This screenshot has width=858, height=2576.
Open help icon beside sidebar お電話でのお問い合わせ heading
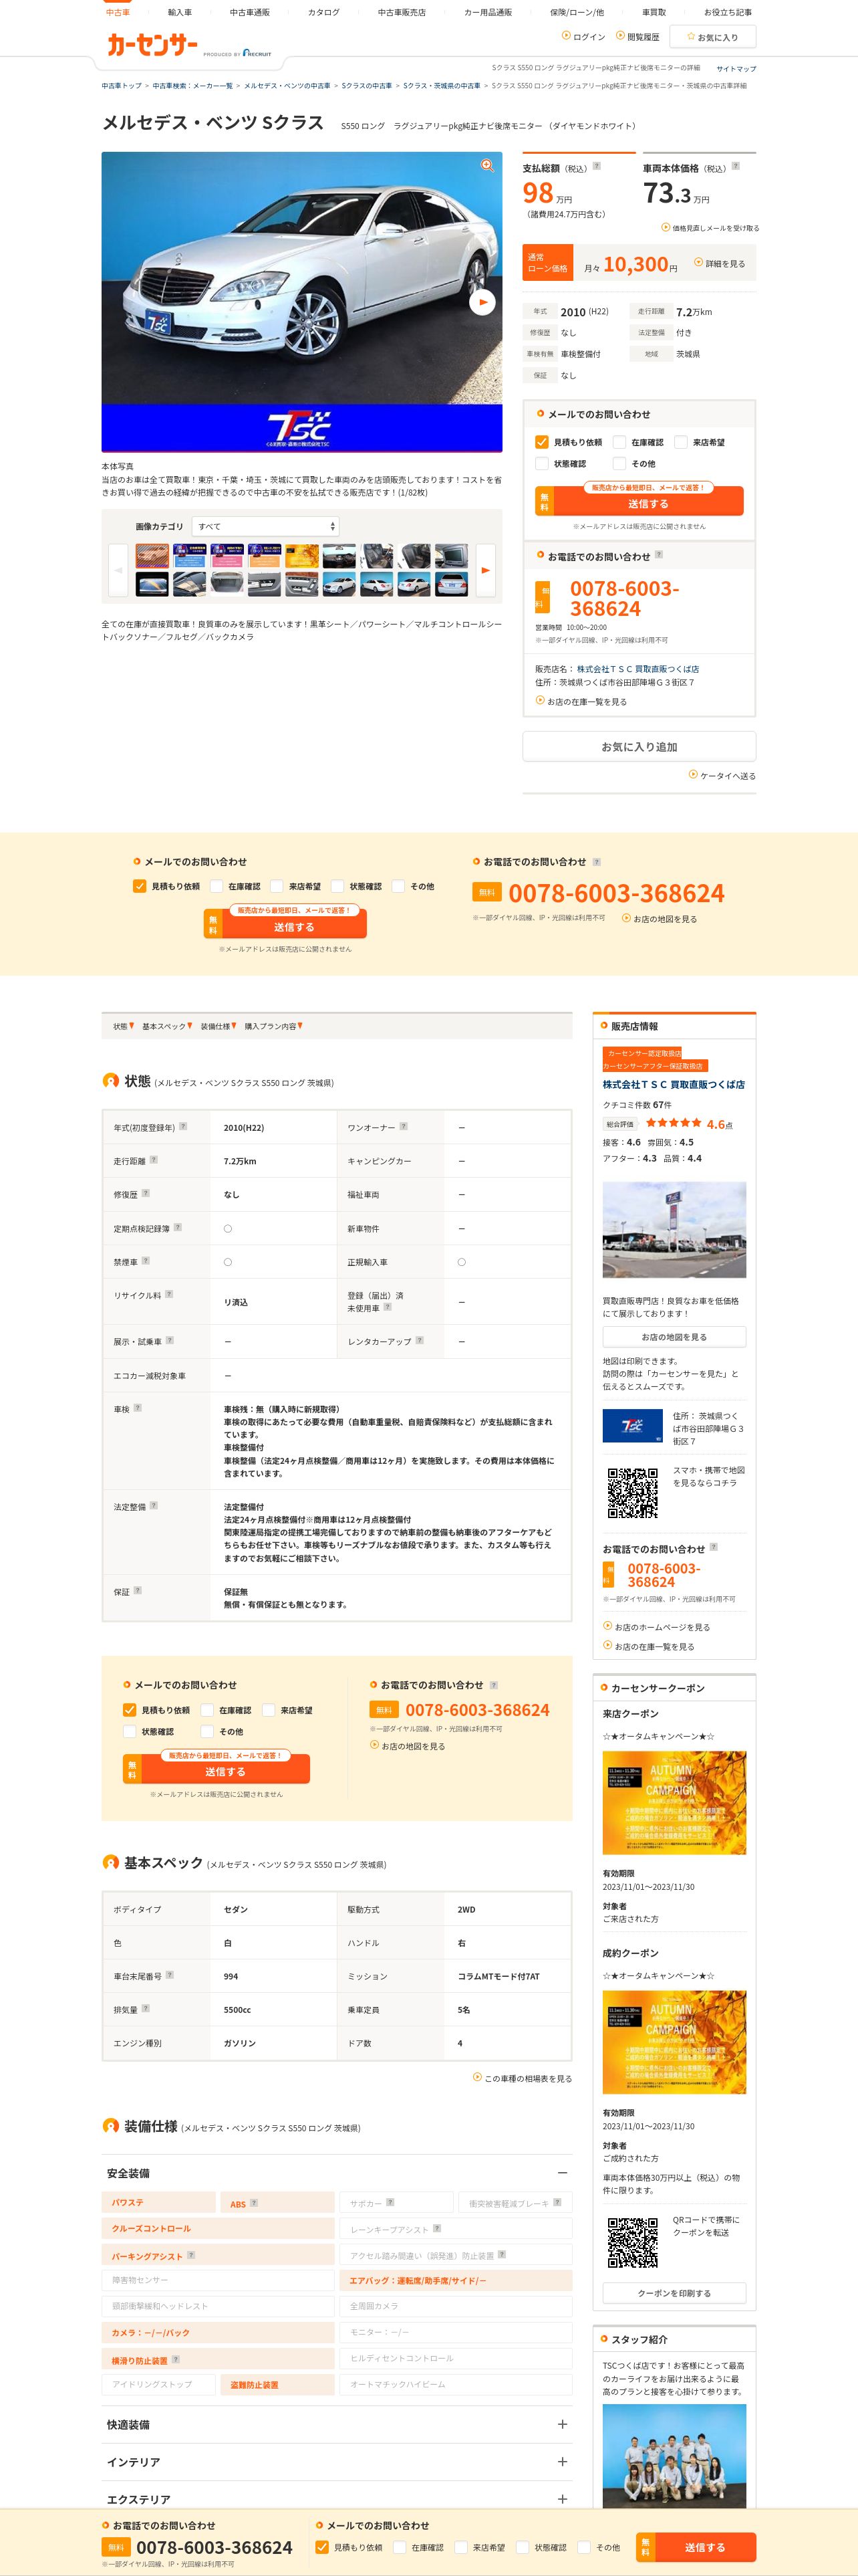pos(658,555)
